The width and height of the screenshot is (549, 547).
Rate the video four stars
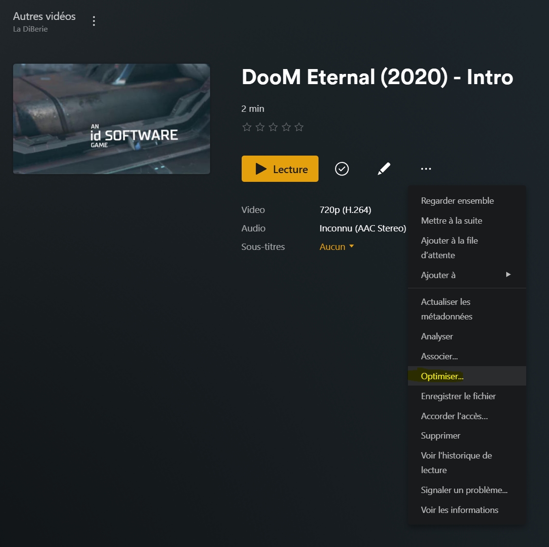286,127
